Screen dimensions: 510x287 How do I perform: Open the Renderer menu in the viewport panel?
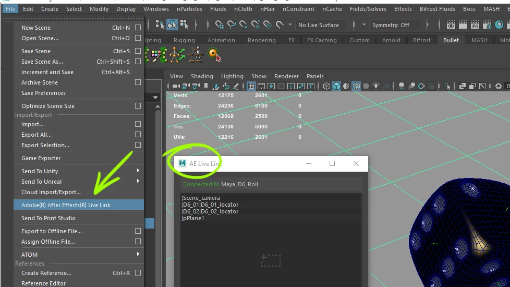coord(286,76)
